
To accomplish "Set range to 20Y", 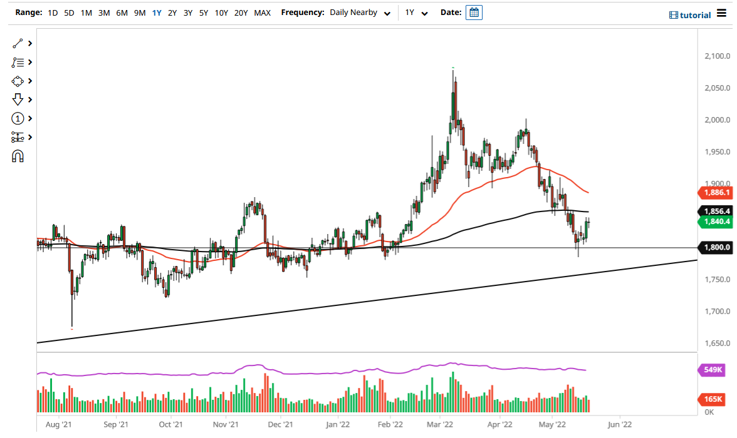I will pos(241,13).
